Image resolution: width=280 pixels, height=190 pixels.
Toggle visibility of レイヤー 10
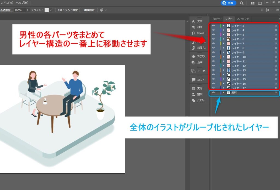[214, 57]
